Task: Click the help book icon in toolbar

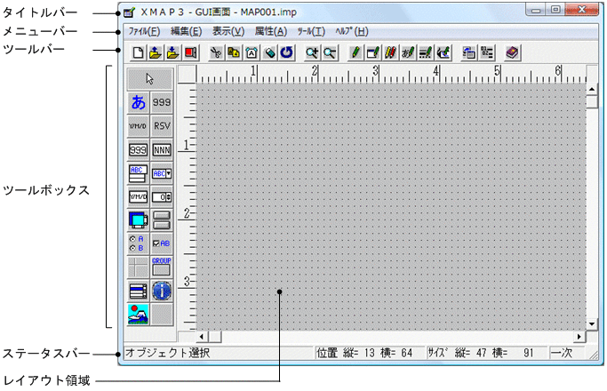Action: [x=511, y=53]
